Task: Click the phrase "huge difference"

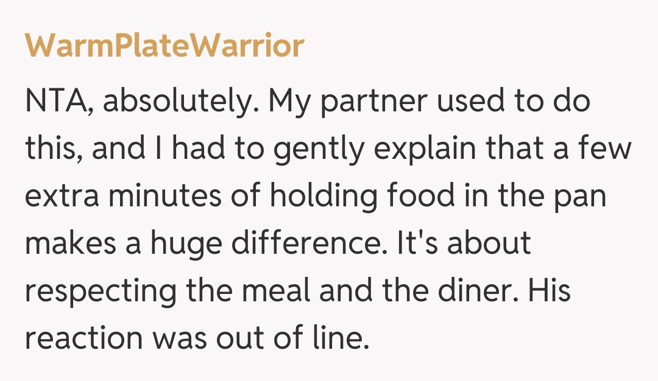Action: click(x=255, y=243)
